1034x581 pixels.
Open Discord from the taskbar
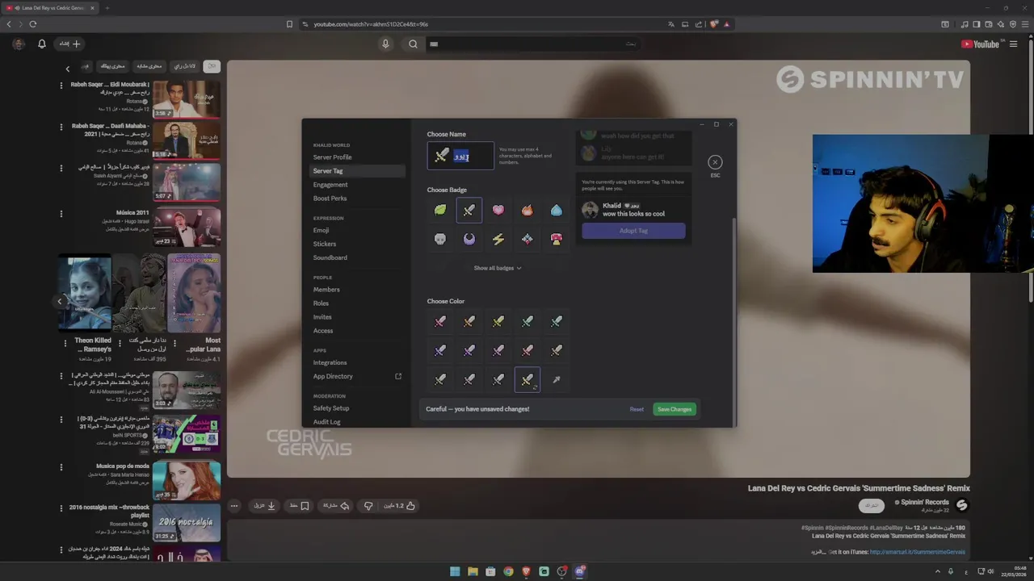click(x=579, y=571)
